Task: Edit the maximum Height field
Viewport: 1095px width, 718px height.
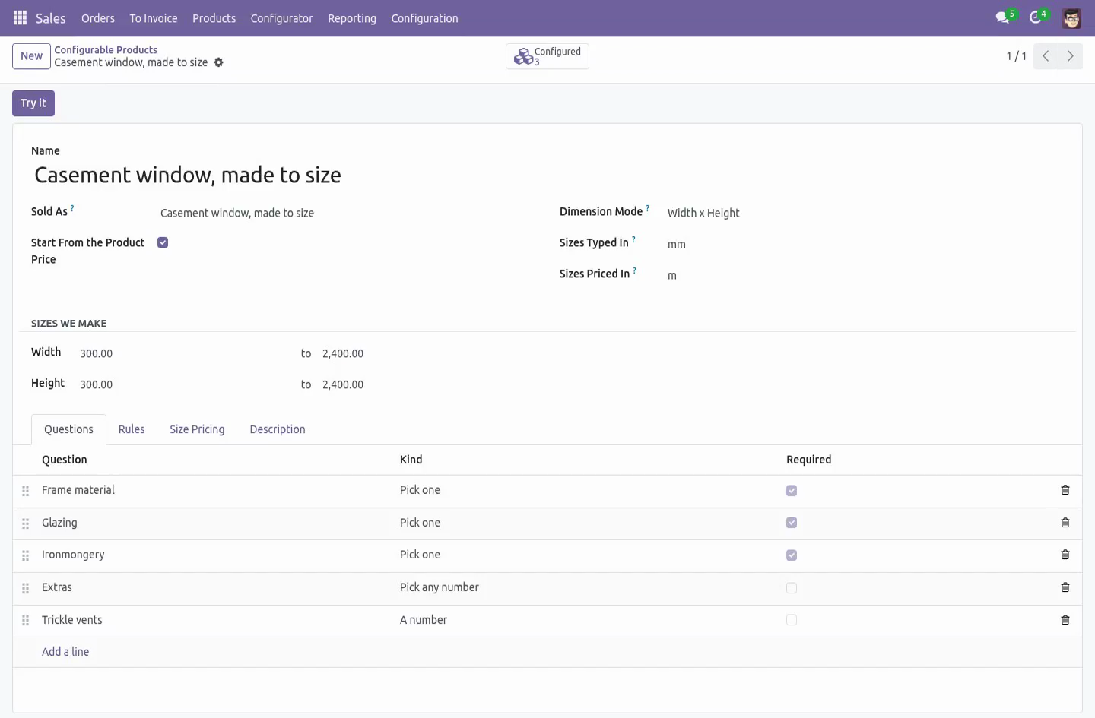Action: point(427,384)
